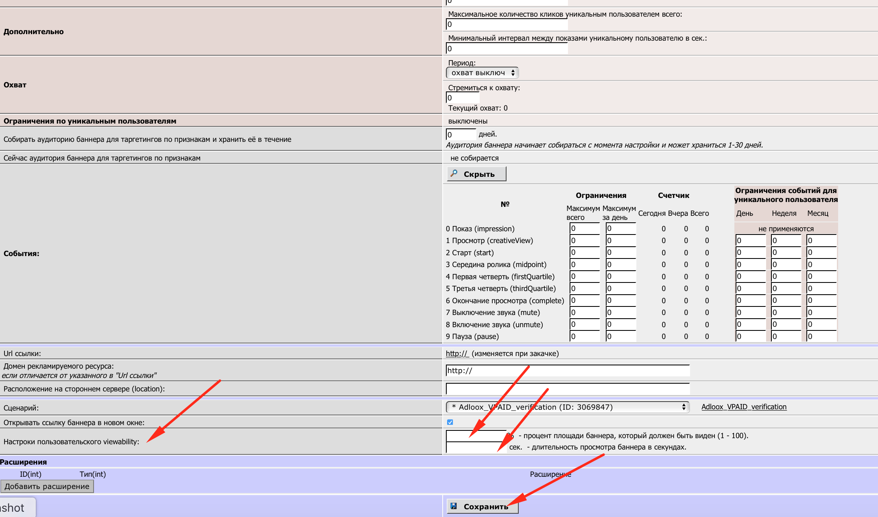Click Месяц limit field for Середина ролика (midpoint)

pos(822,265)
